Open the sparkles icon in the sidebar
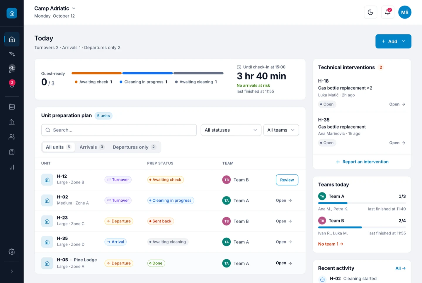This screenshot has height=283, width=422. [x=12, y=54]
